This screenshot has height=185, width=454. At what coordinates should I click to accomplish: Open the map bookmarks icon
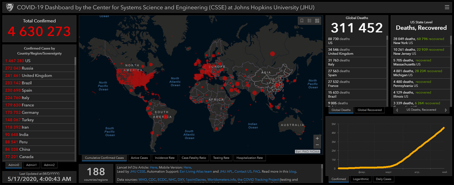(x=302, y=21)
